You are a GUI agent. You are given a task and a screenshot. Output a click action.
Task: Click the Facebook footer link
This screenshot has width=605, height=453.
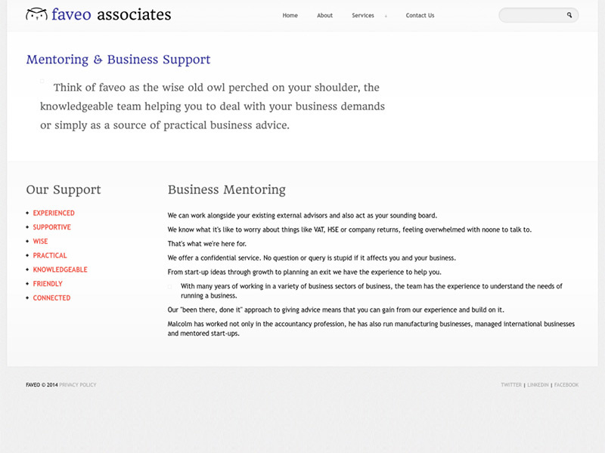[x=566, y=385]
